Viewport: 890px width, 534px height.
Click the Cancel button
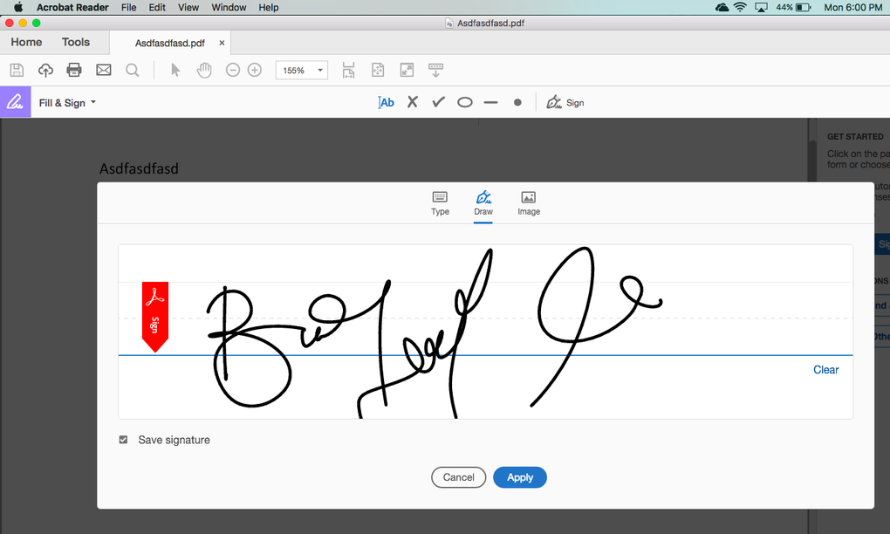tap(459, 477)
